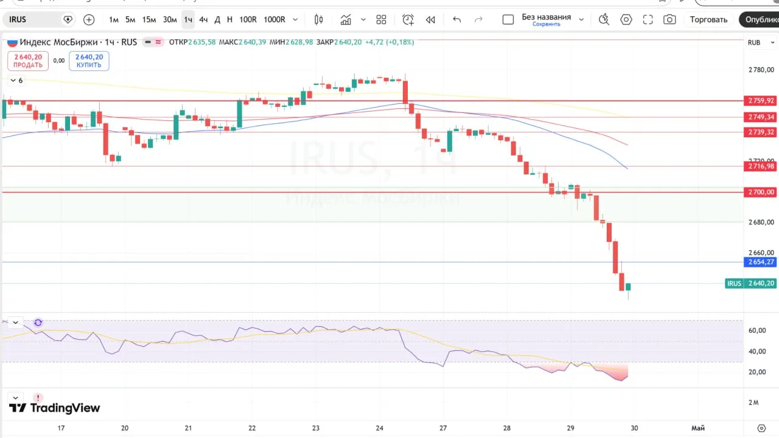The width and height of the screenshot is (779, 438).
Task: Open the indicator templates grid icon
Action: 382,19
